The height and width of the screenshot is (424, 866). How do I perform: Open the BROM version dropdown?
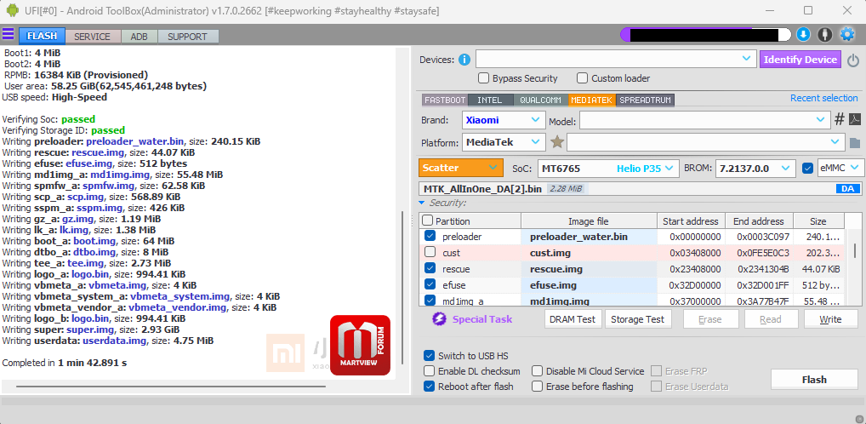(755, 168)
